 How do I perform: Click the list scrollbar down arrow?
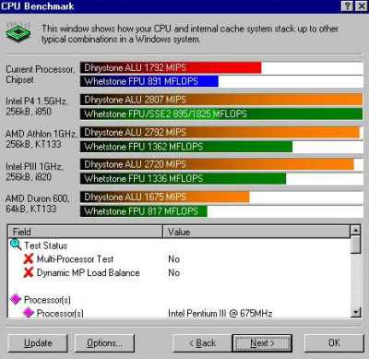356,313
